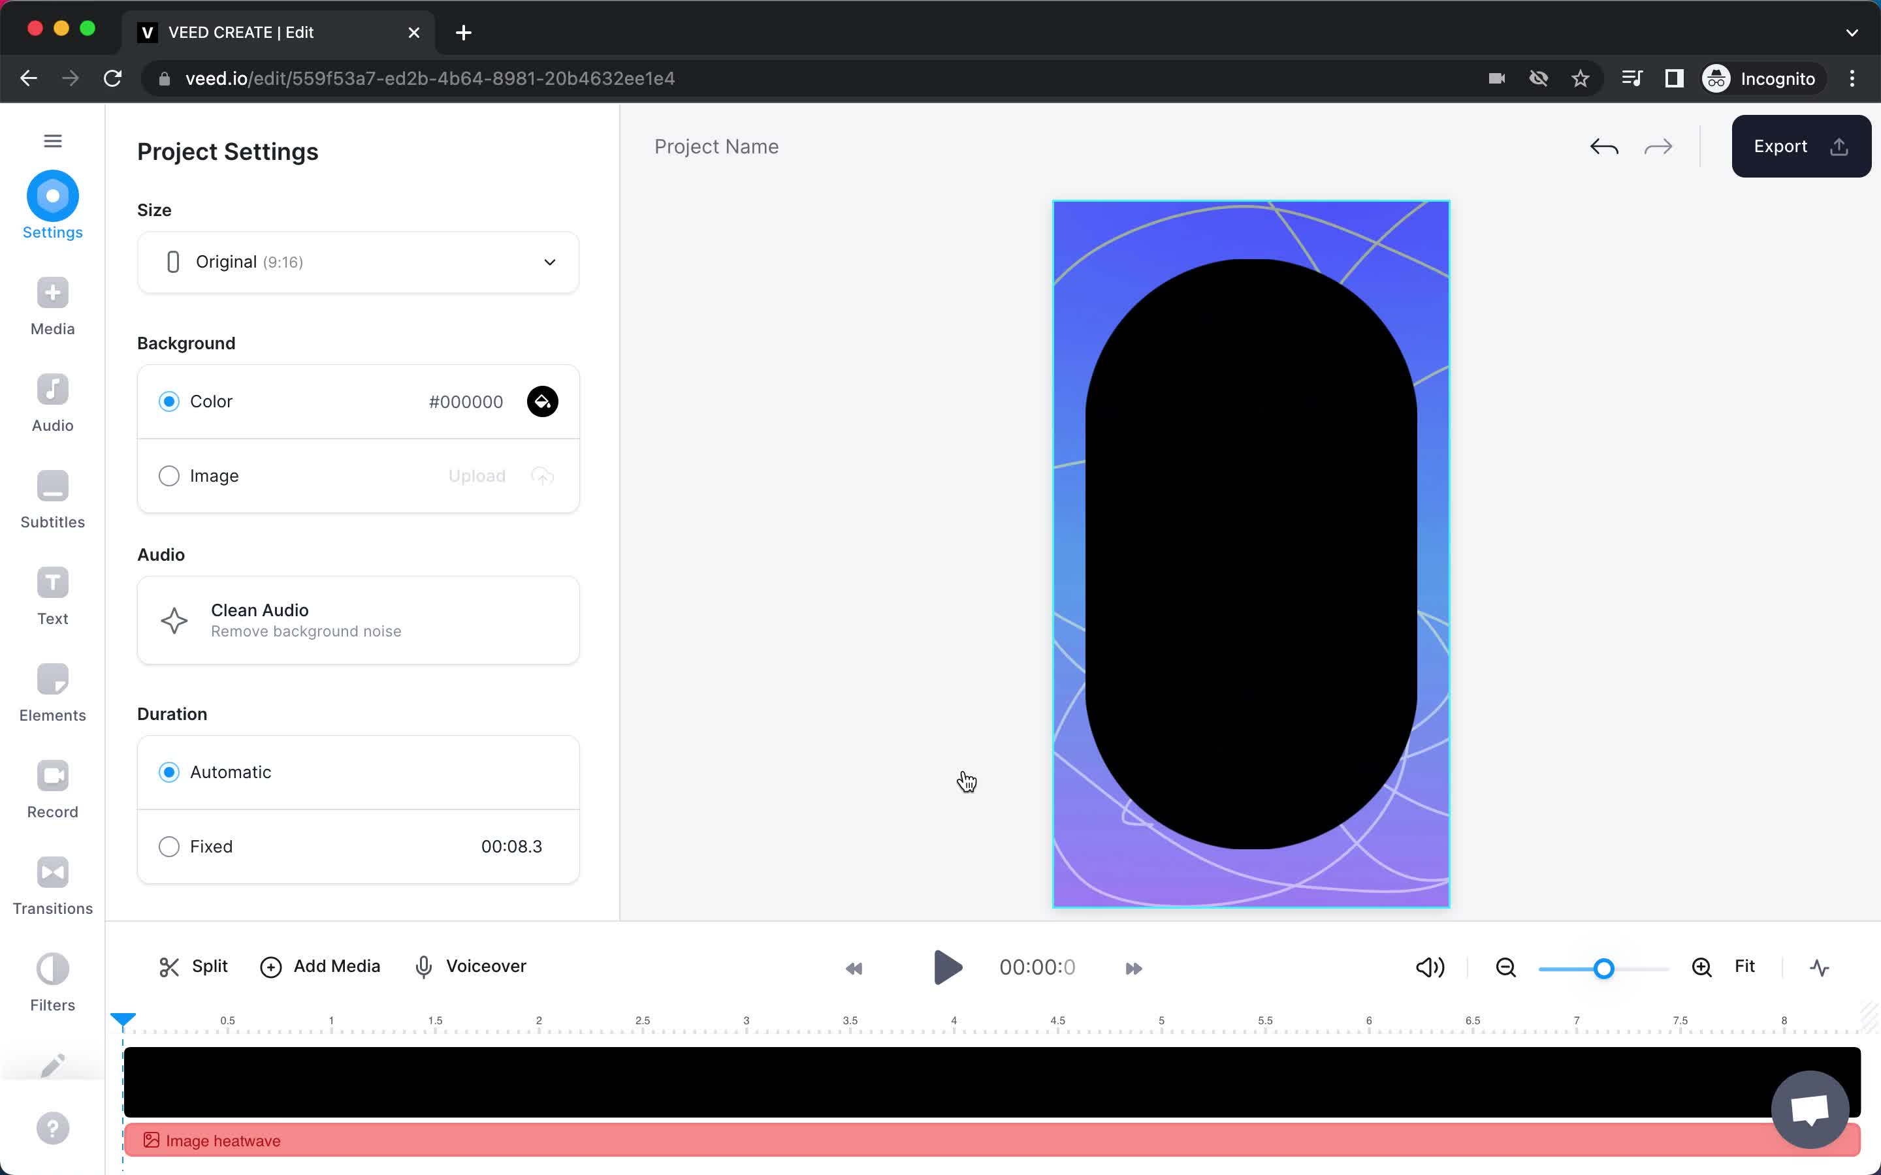Click the Upload background image button
This screenshot has height=1175, width=1881.
[x=500, y=476]
